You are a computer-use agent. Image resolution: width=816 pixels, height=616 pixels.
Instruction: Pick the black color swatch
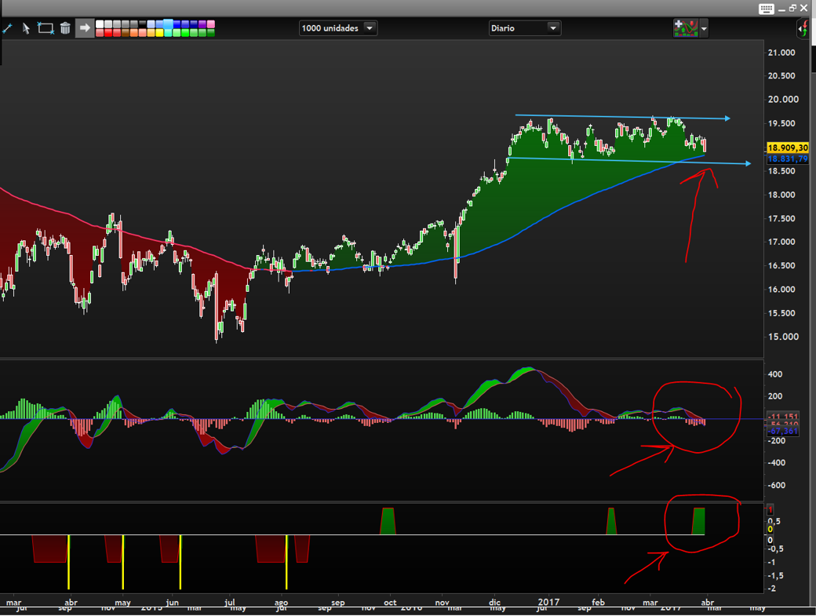(x=143, y=24)
